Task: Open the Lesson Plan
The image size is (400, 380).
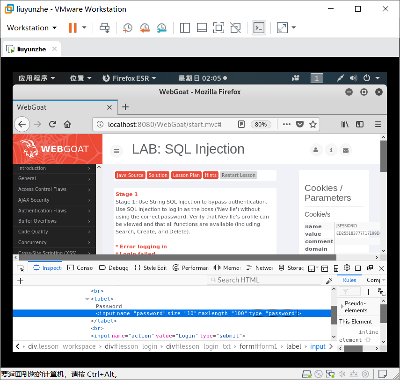Action: click(186, 175)
